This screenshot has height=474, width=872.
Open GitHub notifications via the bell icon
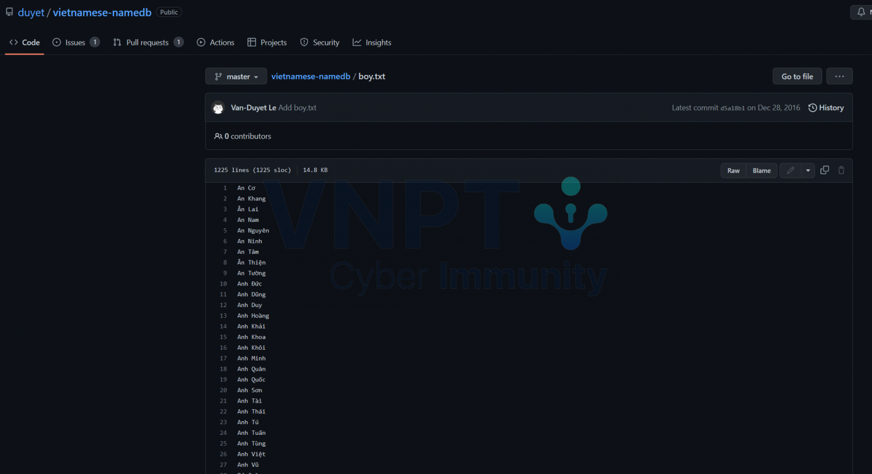tap(861, 12)
